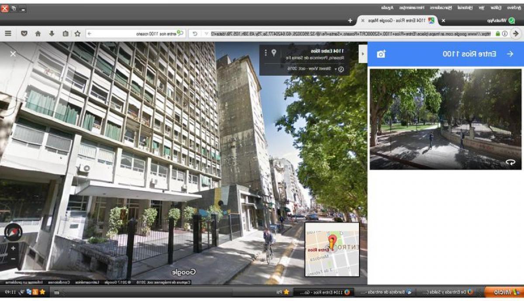Close Street View with the X button
This screenshot has height=301, width=524.
coord(13,54)
